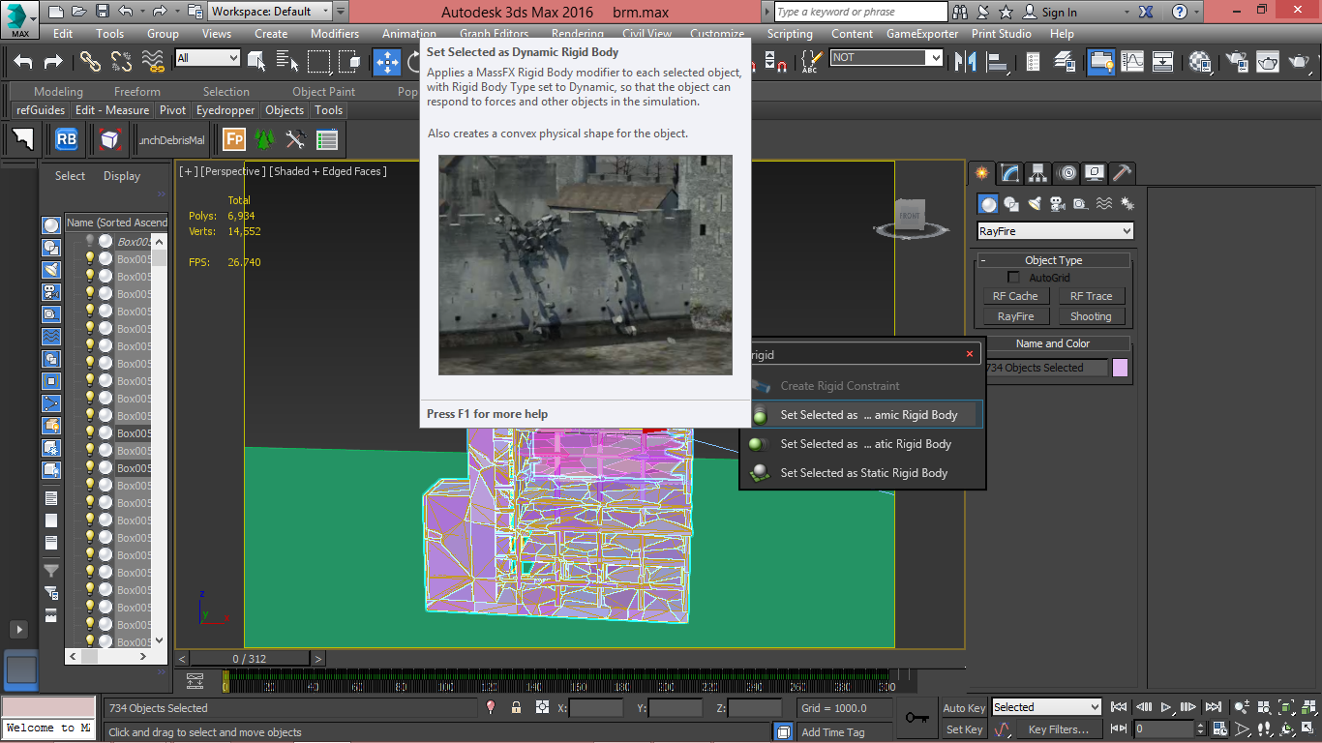This screenshot has height=743, width=1322.
Task: Click Bind to Space Warp tool
Action: (x=153, y=61)
